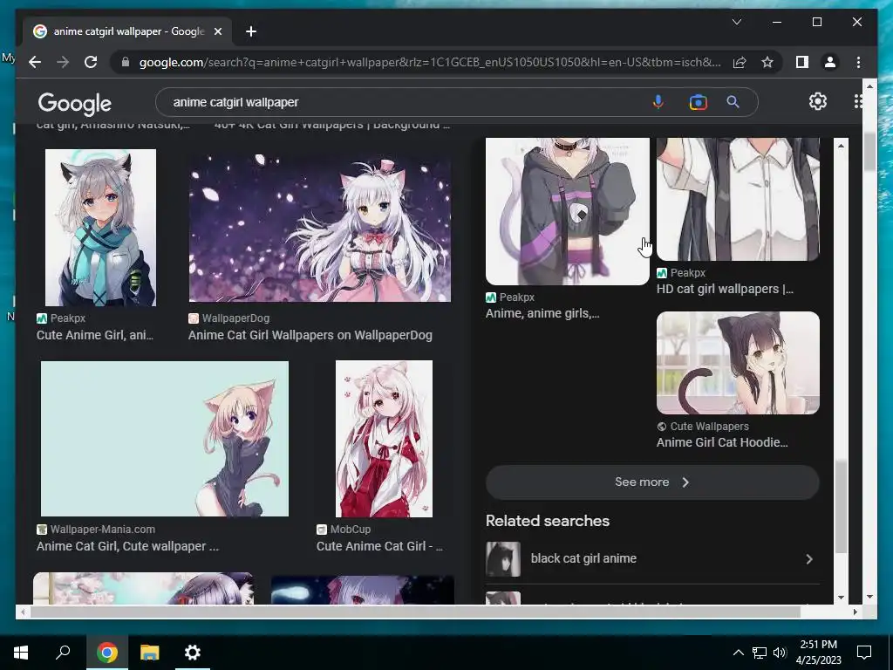
Task: Open the HD cat girl wallpapers related image
Action: [738, 200]
